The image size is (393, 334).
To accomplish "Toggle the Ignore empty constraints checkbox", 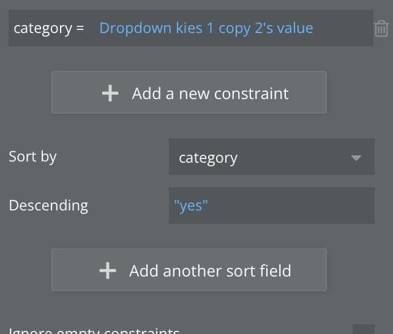I will click(364, 329).
